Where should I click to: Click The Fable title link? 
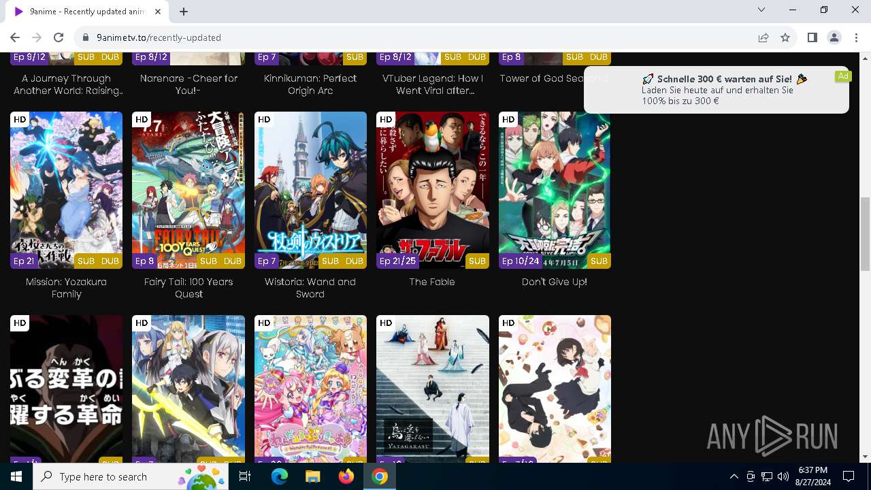pyautogui.click(x=432, y=282)
